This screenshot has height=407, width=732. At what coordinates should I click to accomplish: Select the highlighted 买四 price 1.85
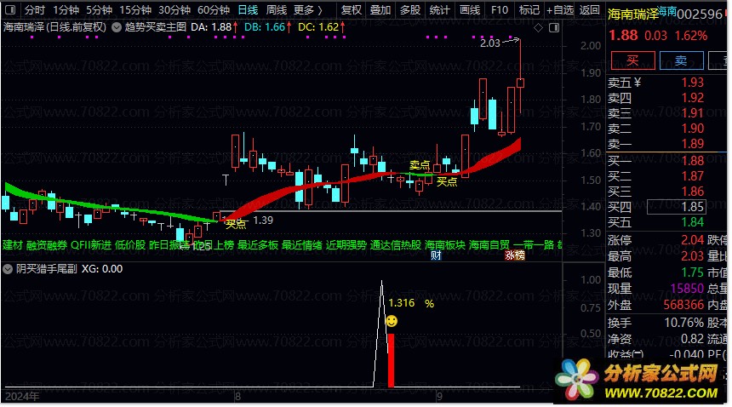click(676, 207)
